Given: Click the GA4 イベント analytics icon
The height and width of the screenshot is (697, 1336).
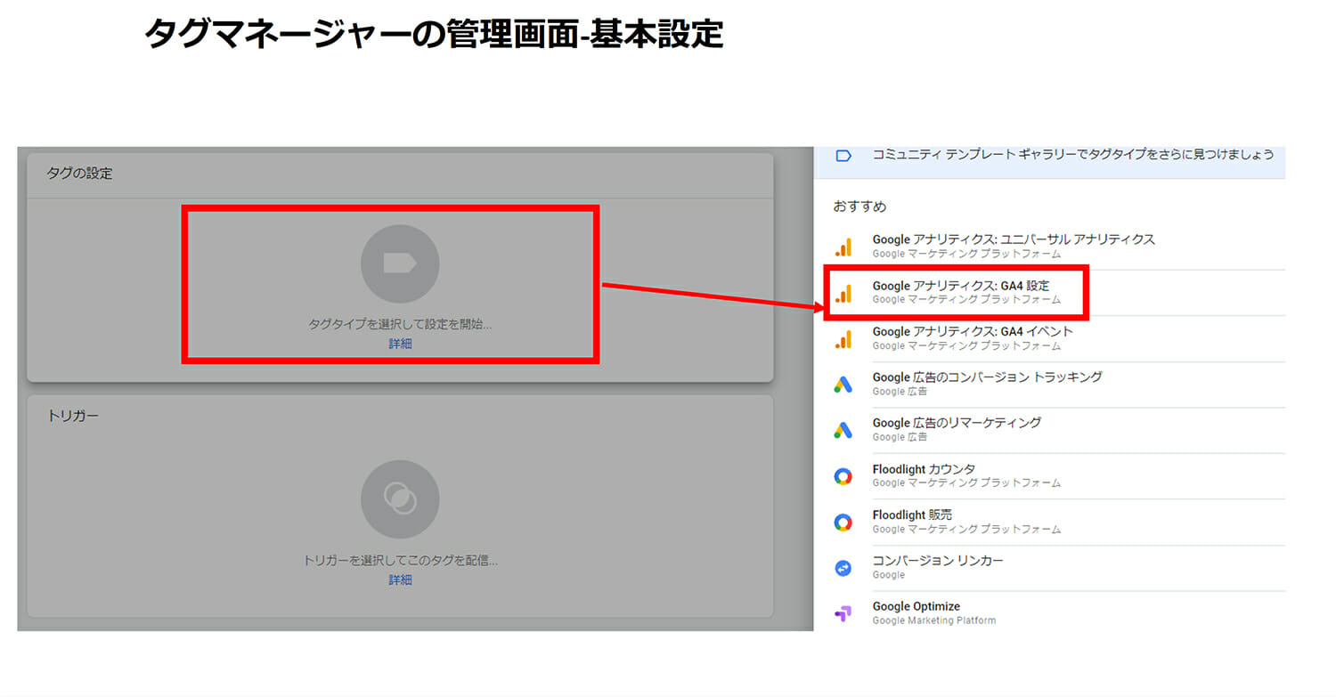Looking at the screenshot, I should tap(843, 339).
